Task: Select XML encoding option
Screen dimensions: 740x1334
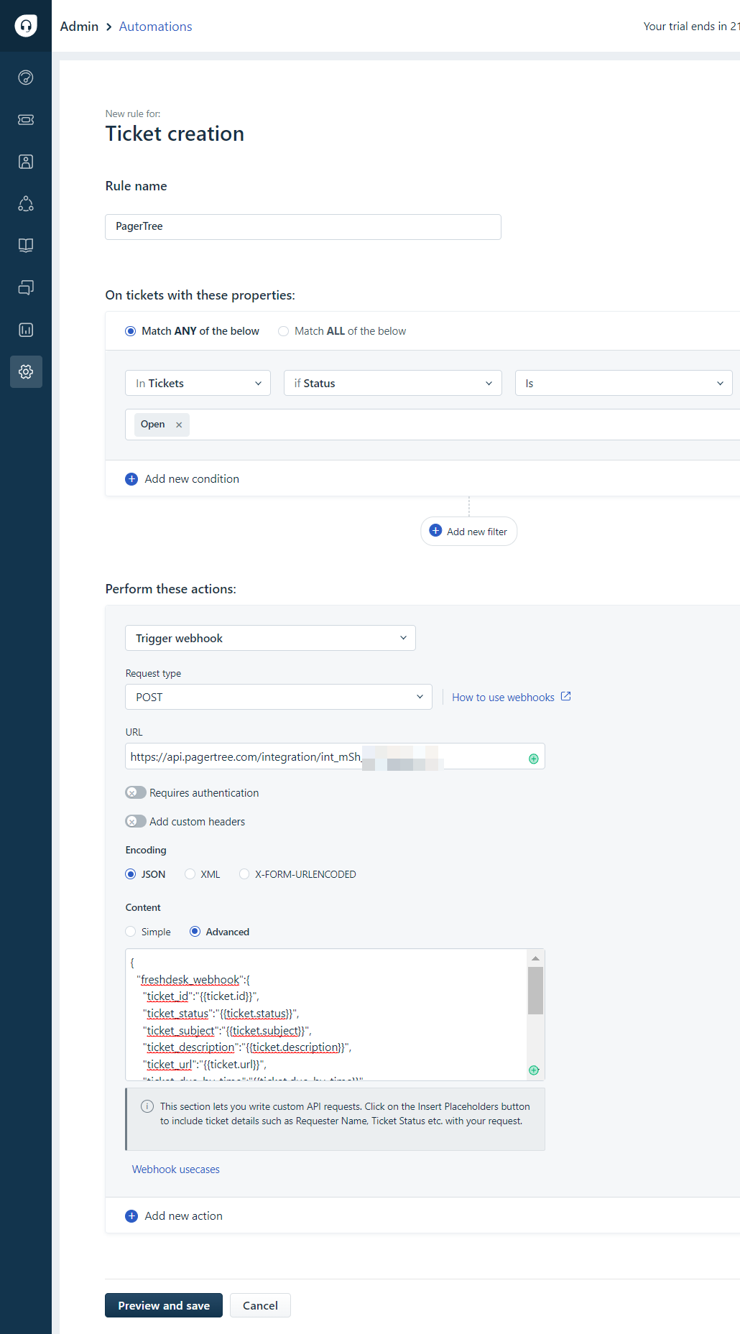Action: (x=190, y=874)
